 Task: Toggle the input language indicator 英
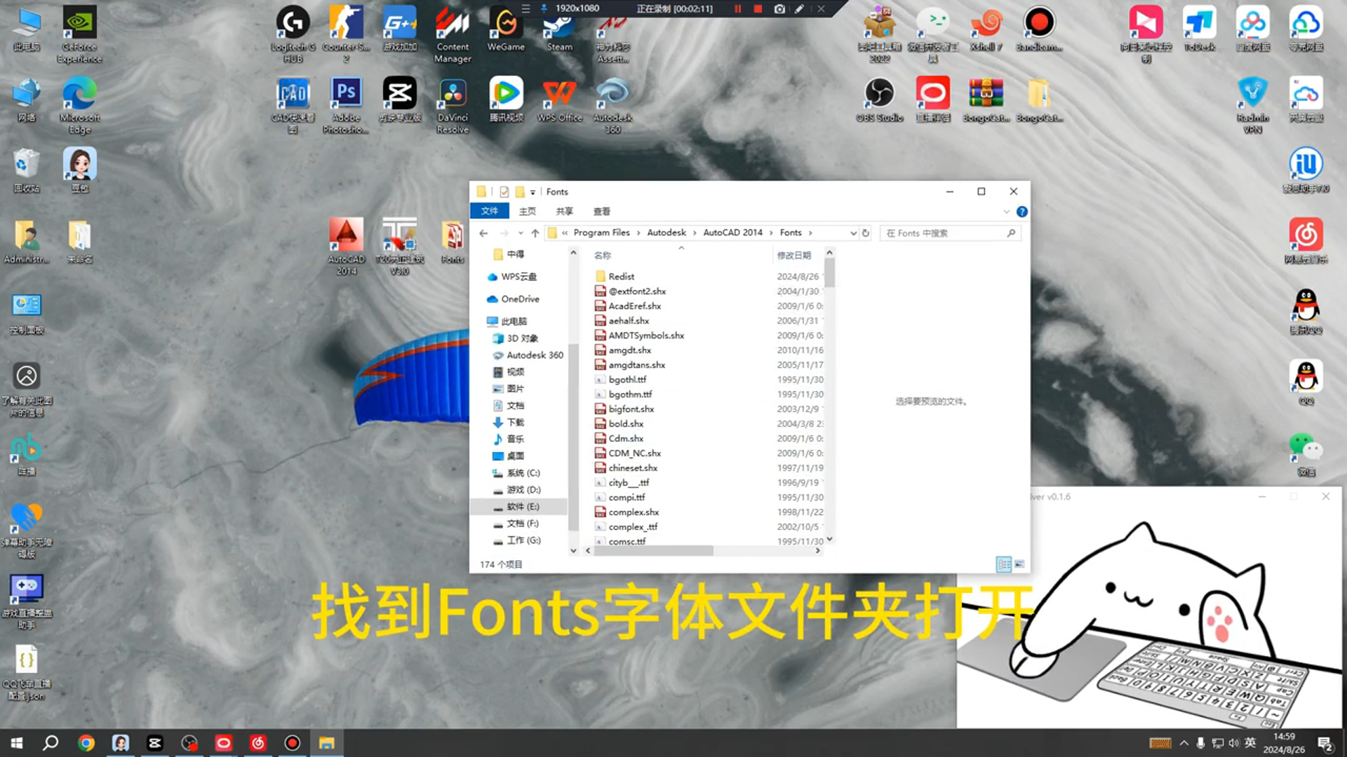[1249, 743]
